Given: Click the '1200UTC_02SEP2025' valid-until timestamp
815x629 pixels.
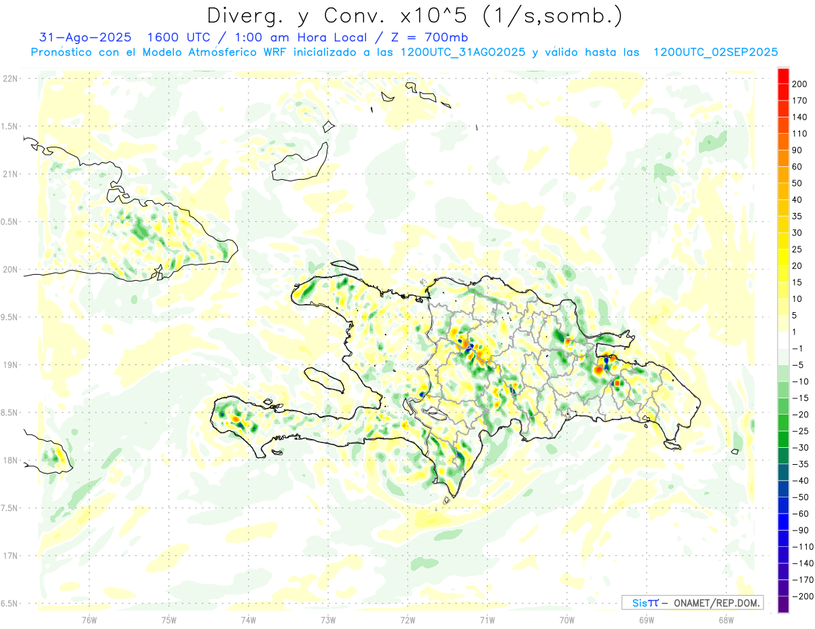Looking at the screenshot, I should pos(715,52).
